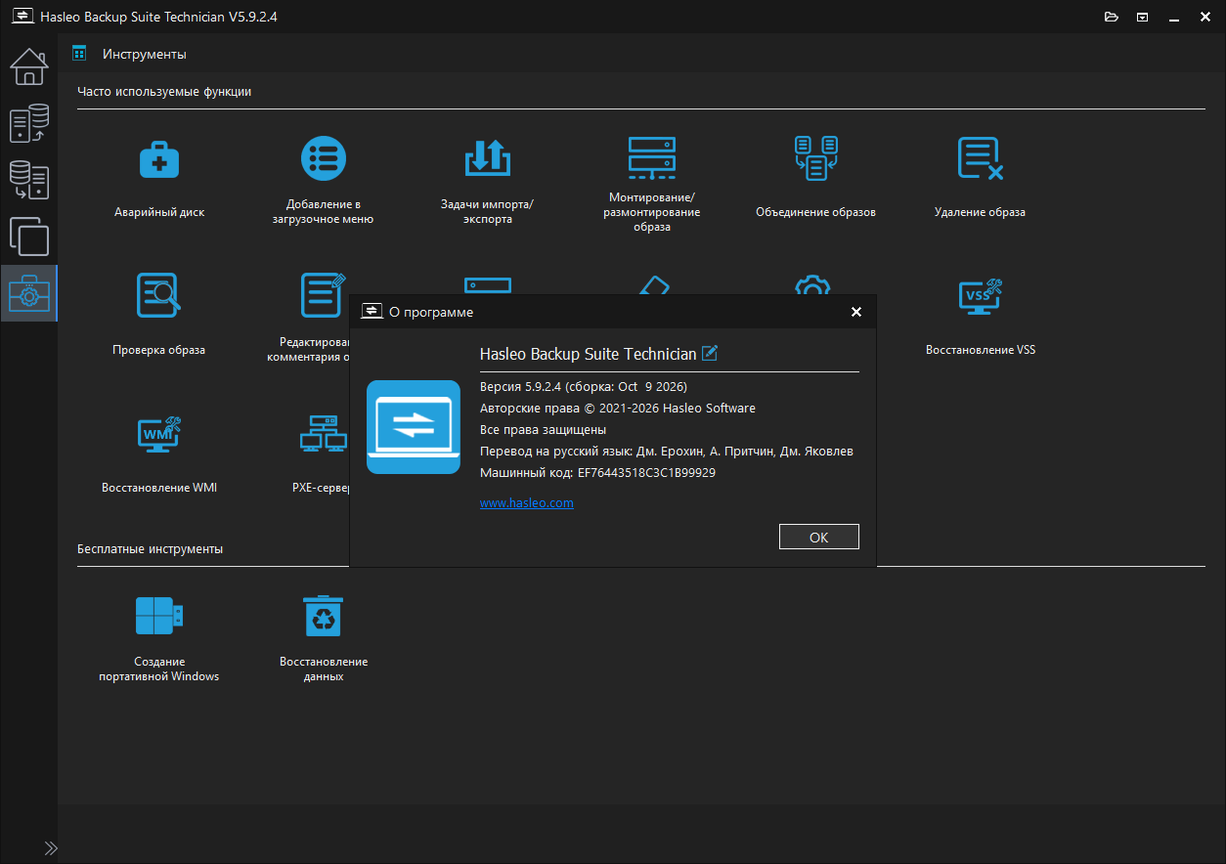
Task: Click the edit pencil beside product name
Action: point(710,353)
